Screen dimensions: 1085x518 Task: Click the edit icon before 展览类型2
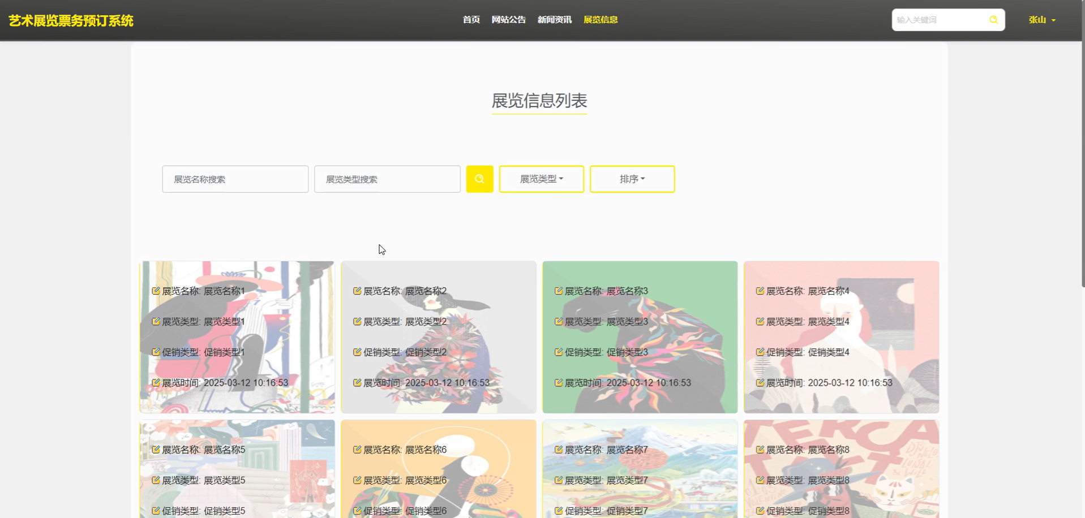[x=357, y=321]
